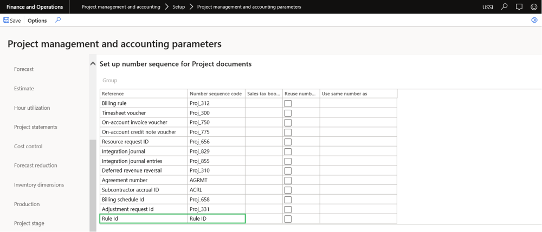Enable Reuse numbers for Rule Id row

288,218
